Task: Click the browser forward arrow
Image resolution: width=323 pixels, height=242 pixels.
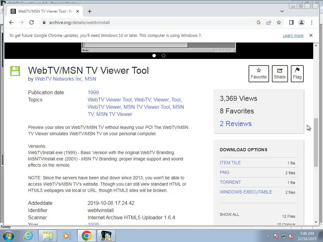Action: coord(21,22)
